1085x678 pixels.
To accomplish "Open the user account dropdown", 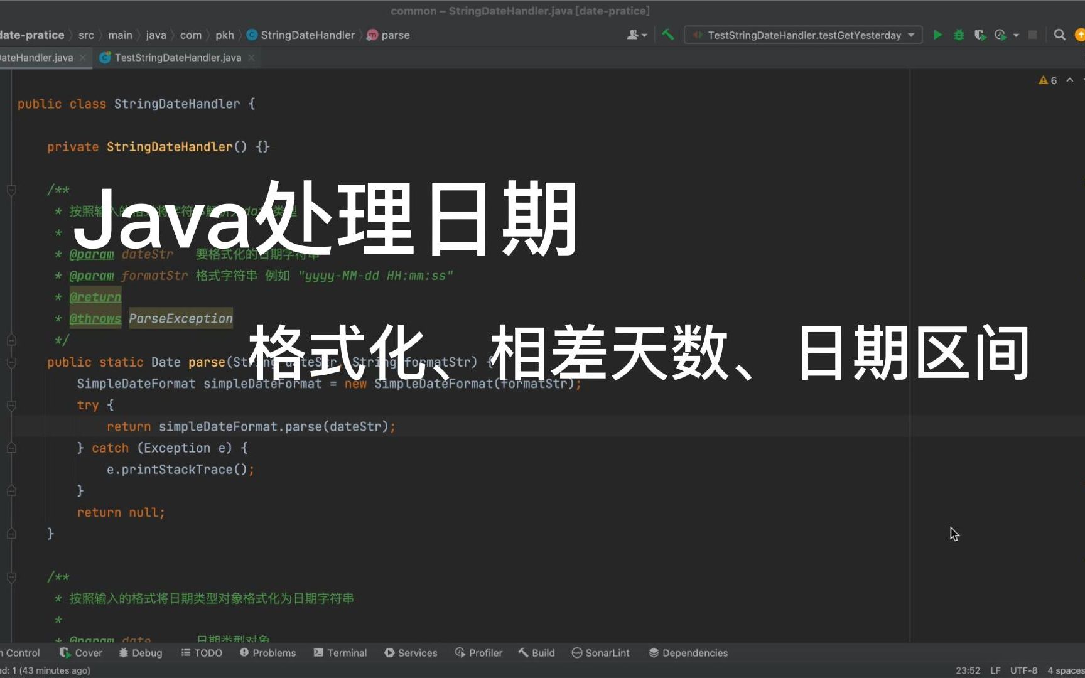I will [x=637, y=35].
